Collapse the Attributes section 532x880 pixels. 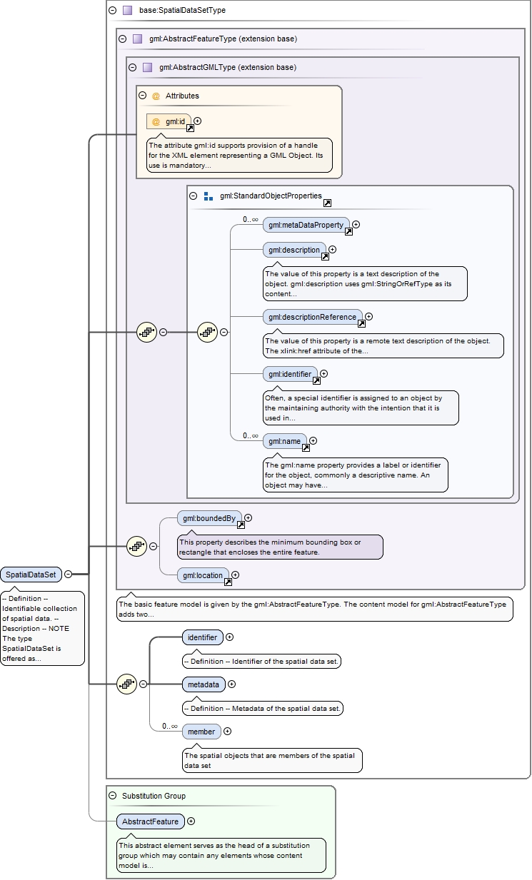click(x=143, y=95)
